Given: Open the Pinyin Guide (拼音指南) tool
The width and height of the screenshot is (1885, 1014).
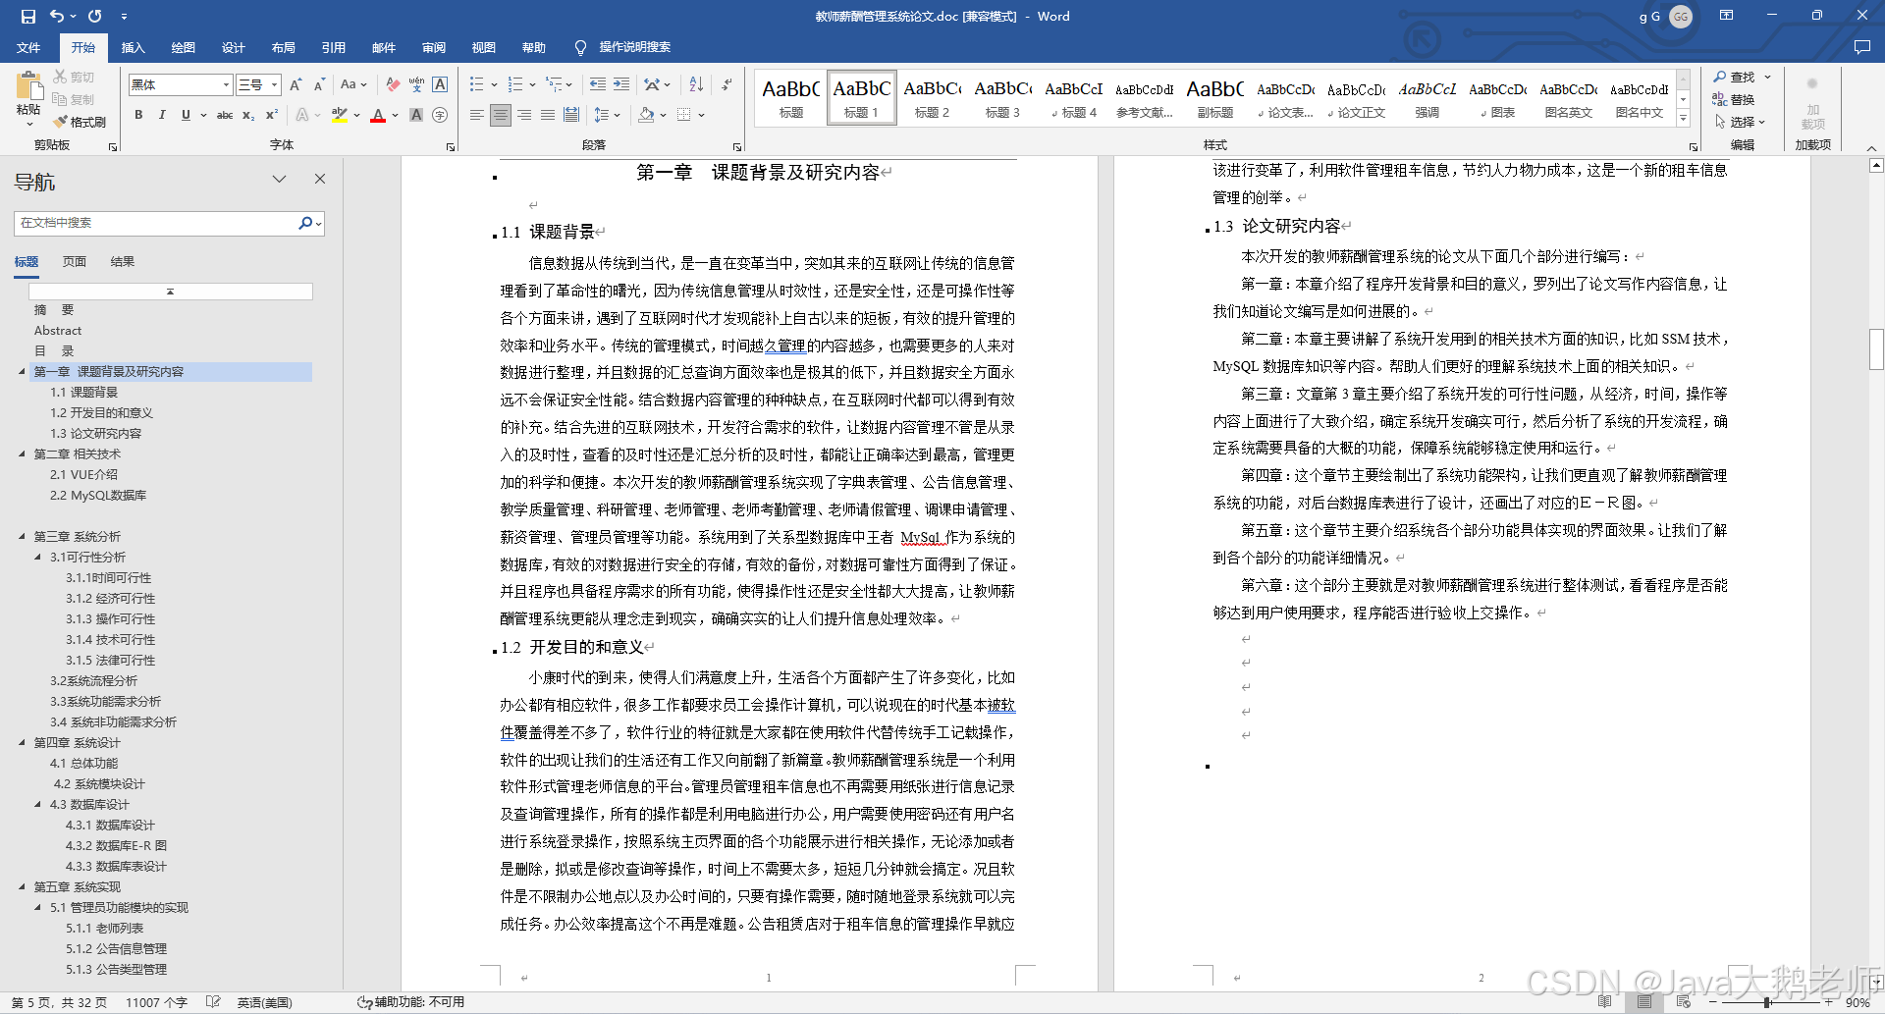Looking at the screenshot, I should [416, 84].
